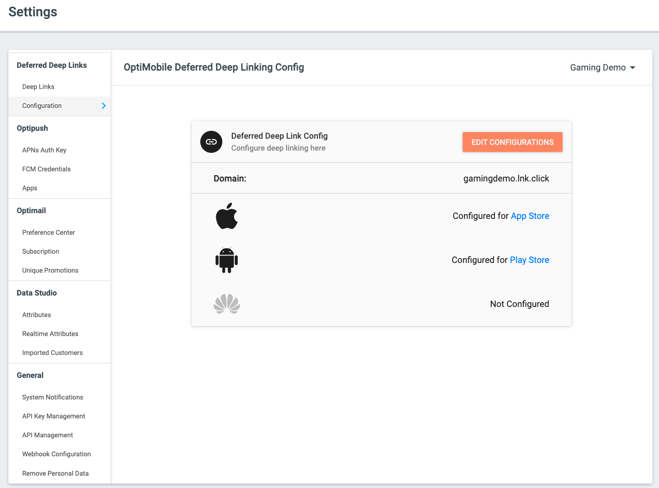Click the blue chevron next to Configuration

click(x=104, y=106)
